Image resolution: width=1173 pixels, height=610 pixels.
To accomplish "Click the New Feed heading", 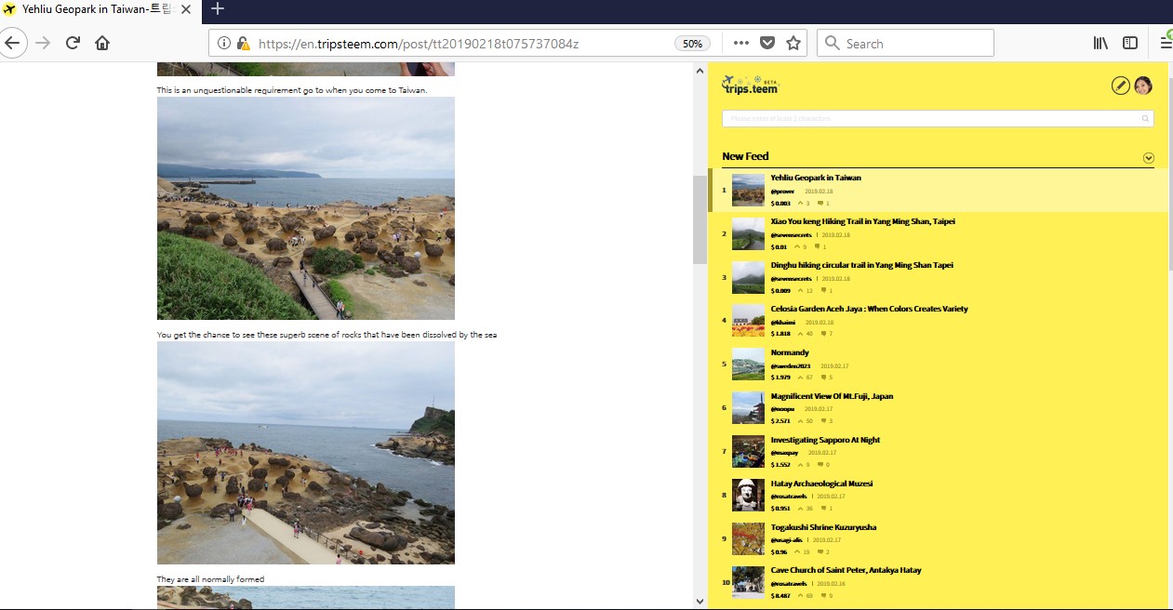I will (x=745, y=156).
